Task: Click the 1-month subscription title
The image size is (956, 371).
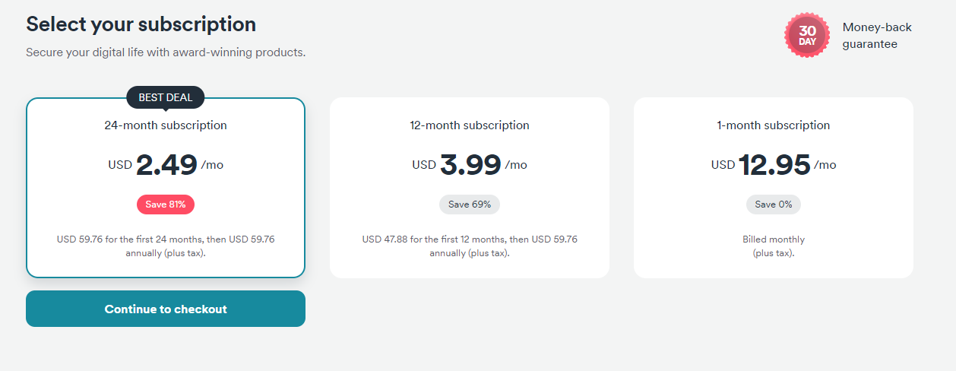Action: (774, 125)
